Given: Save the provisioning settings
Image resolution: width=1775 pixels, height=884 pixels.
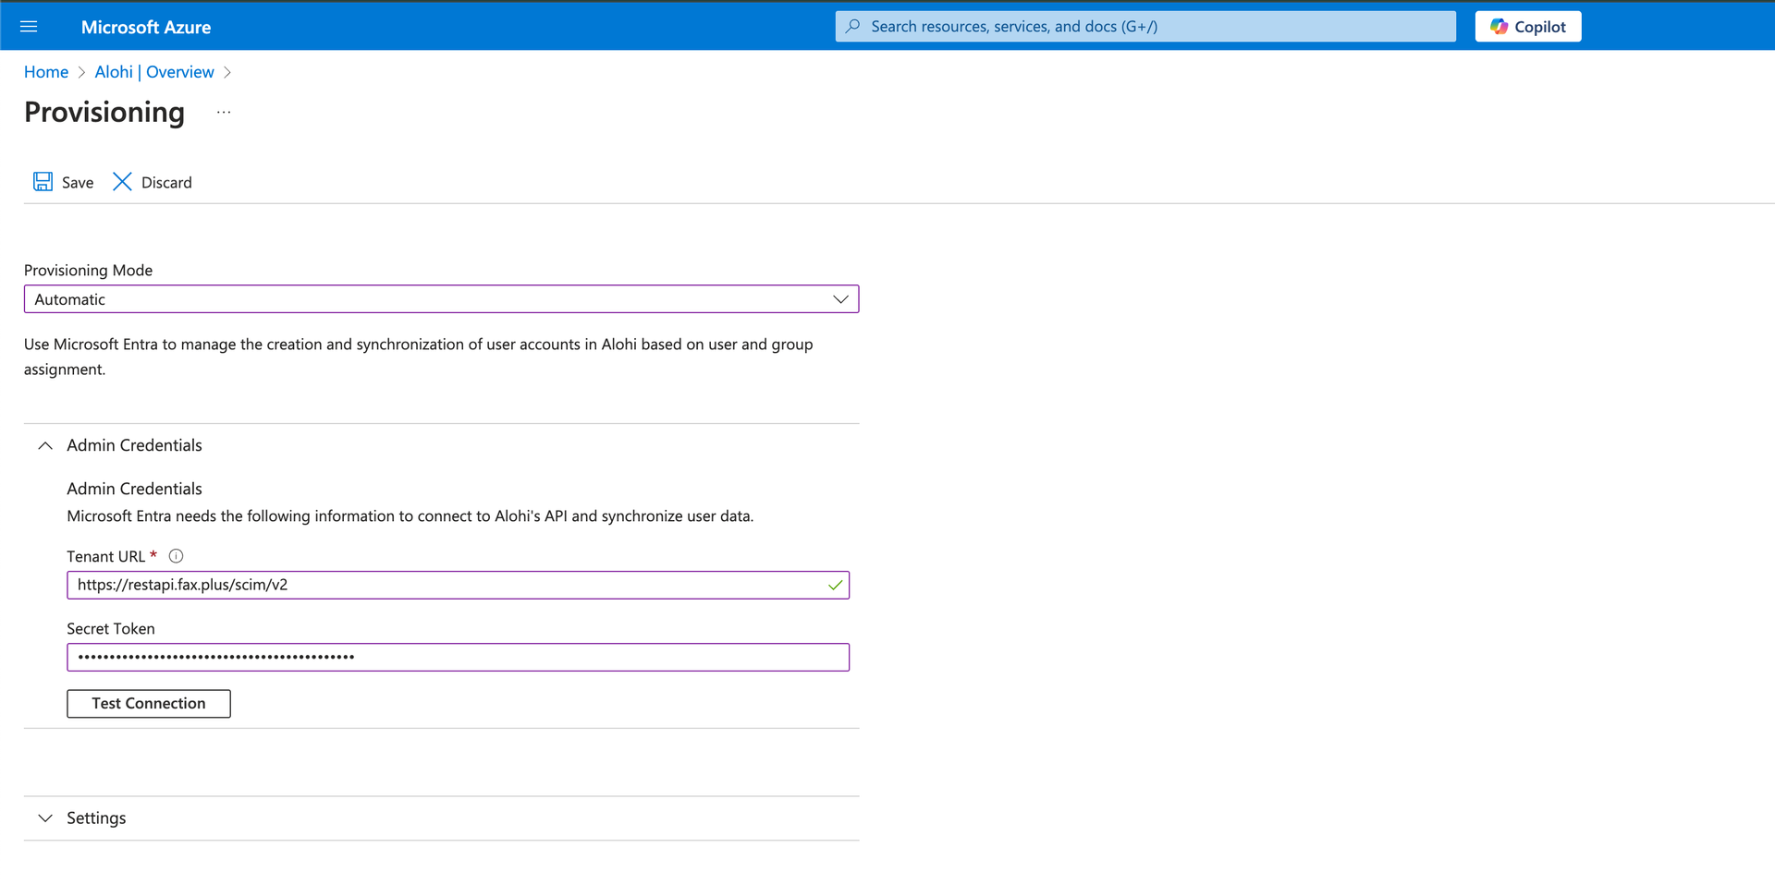Looking at the screenshot, I should 64,182.
